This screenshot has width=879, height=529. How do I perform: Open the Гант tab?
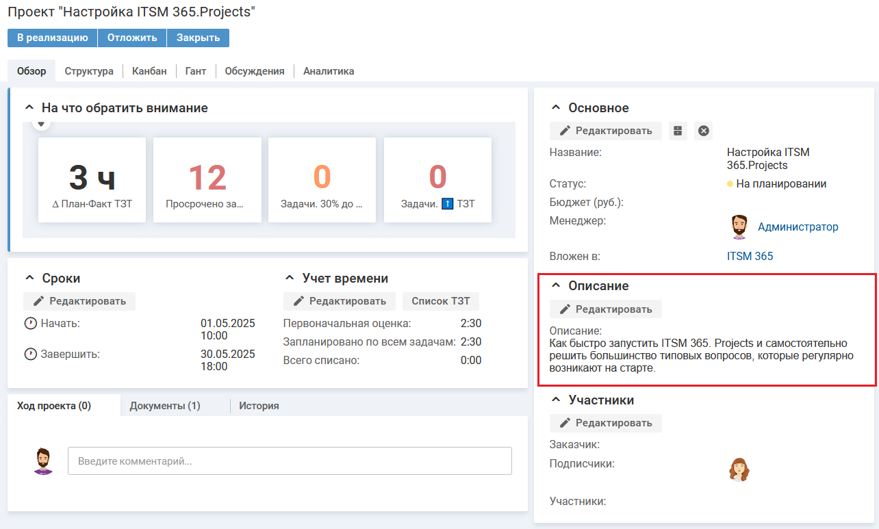point(195,71)
